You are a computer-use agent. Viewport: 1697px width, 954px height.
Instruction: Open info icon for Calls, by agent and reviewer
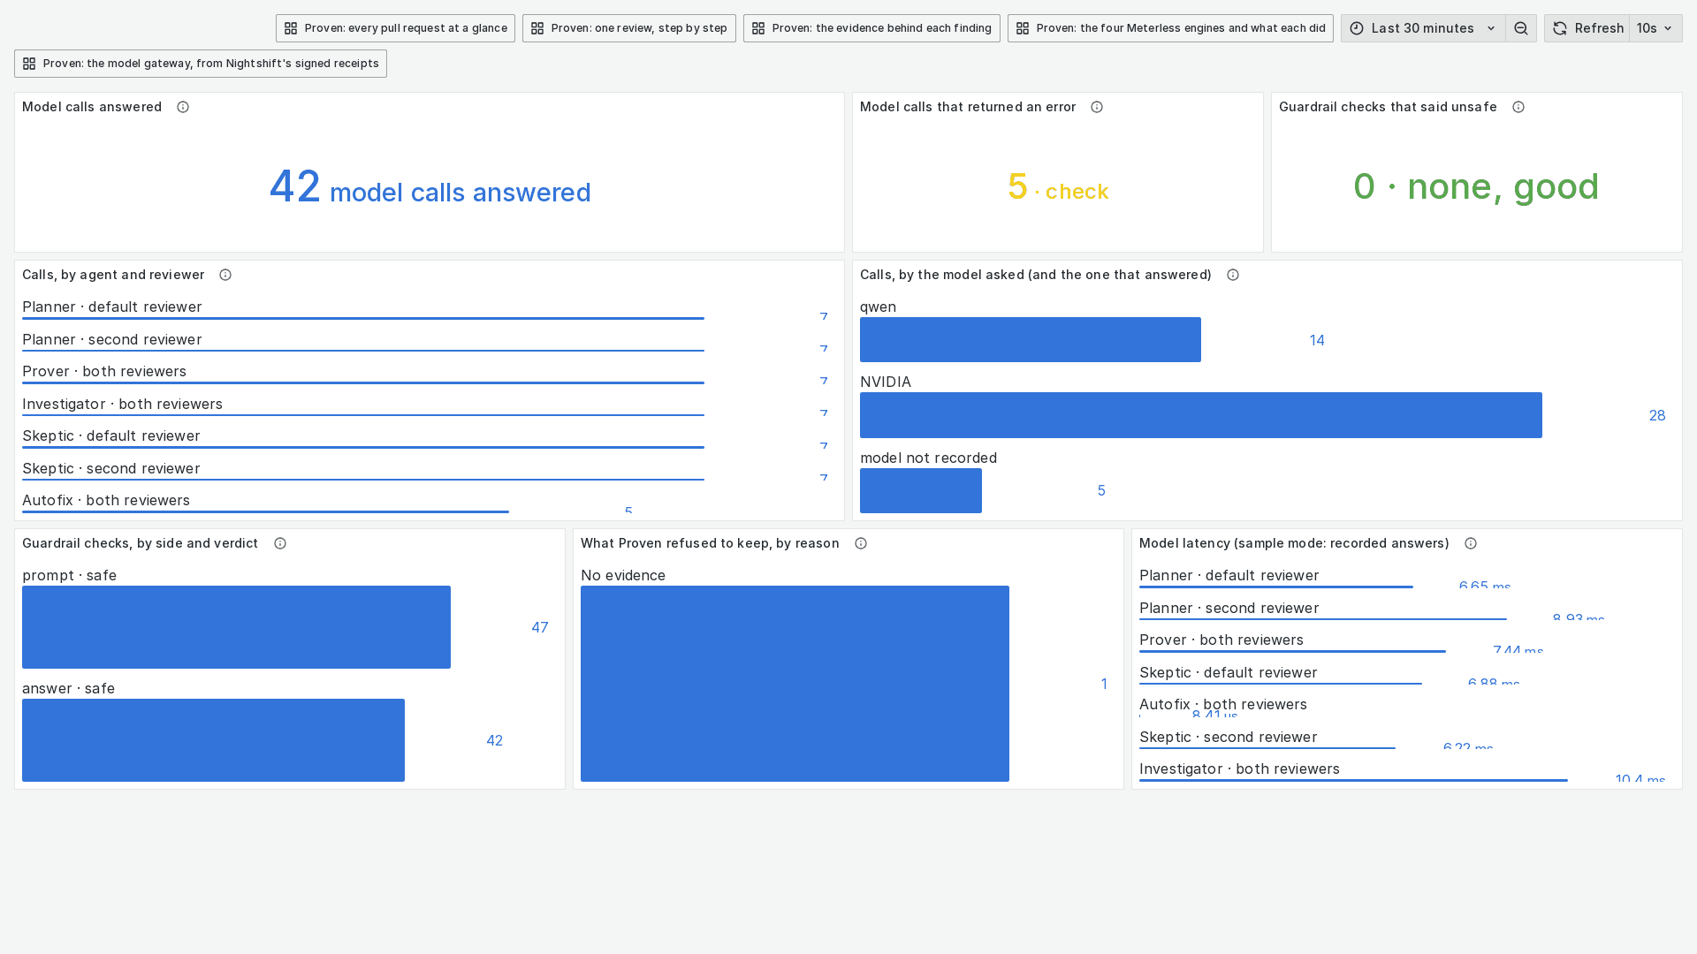pyautogui.click(x=225, y=275)
